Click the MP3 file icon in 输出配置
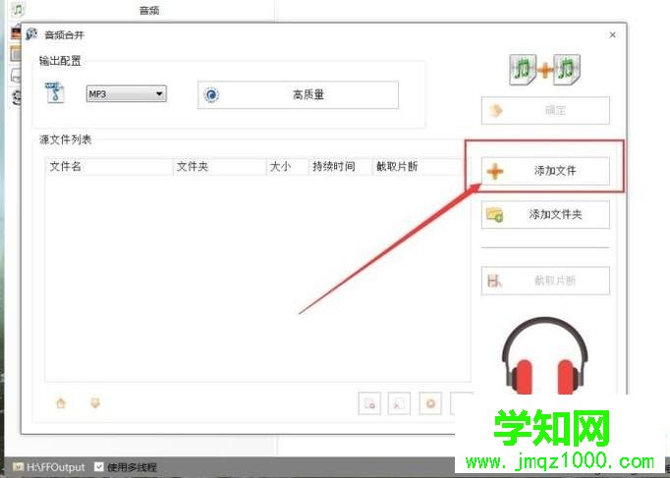Image resolution: width=670 pixels, height=478 pixels. point(55,92)
